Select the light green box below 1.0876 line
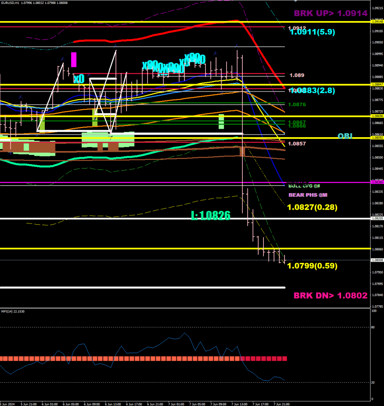This screenshot has width=384, height=406. [221, 121]
